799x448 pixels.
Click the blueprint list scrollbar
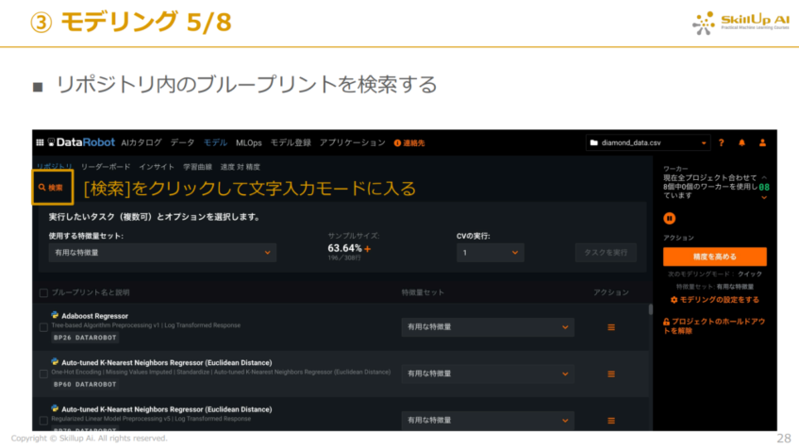[650, 309]
